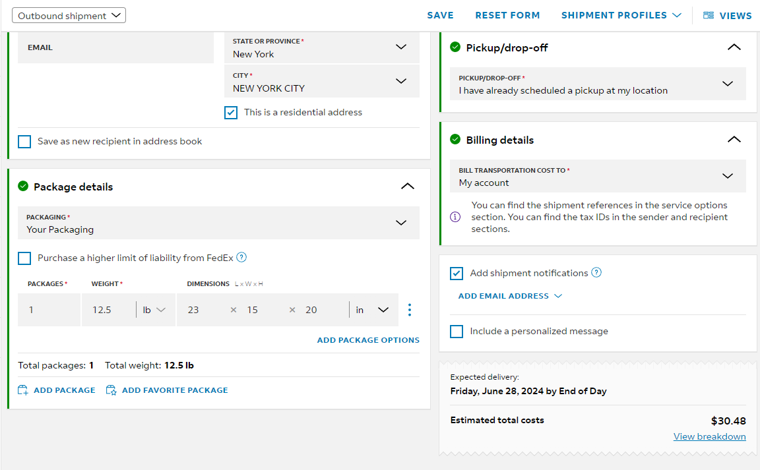Open the Packaging dropdown
The image size is (760, 470).
click(x=218, y=223)
